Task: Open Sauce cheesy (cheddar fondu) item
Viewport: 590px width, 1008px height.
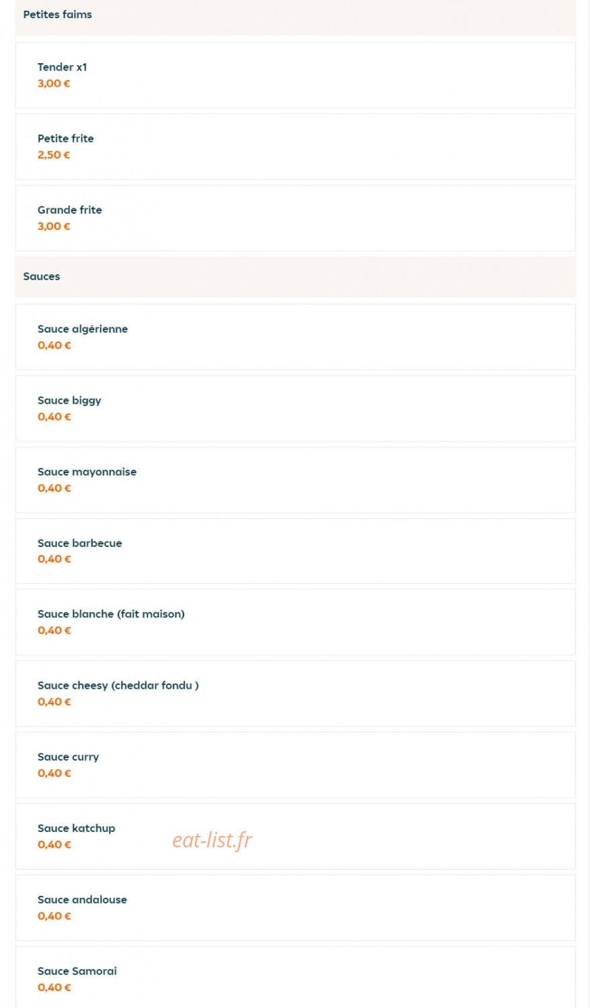Action: point(295,694)
